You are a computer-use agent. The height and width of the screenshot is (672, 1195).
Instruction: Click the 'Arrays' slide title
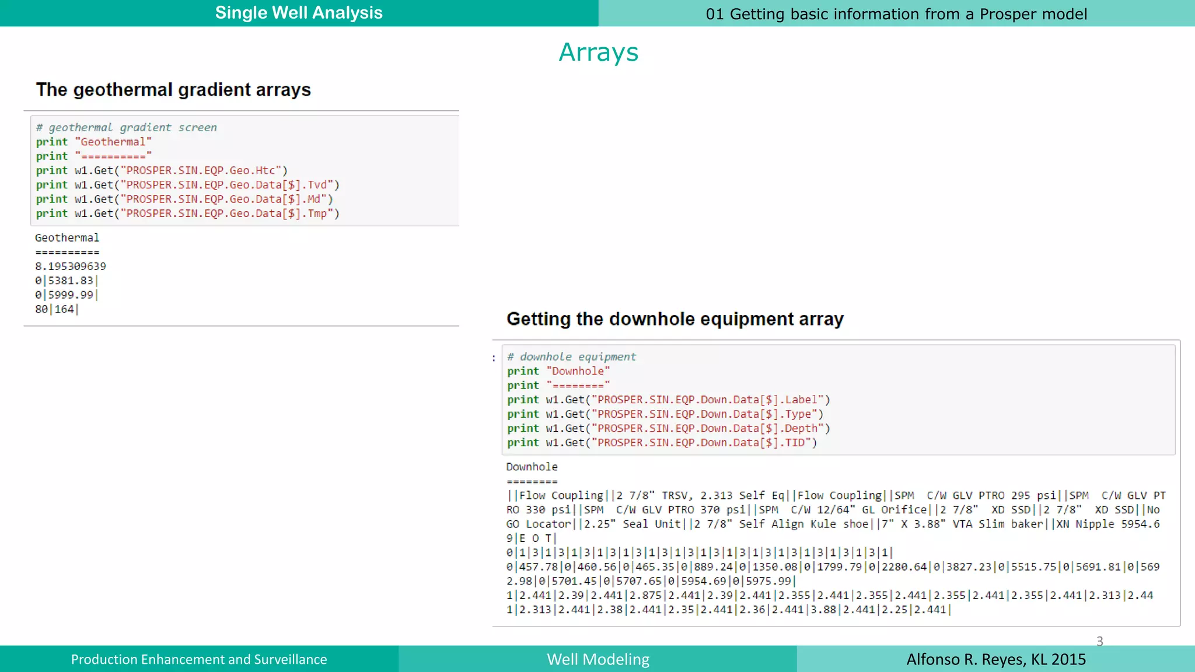598,52
